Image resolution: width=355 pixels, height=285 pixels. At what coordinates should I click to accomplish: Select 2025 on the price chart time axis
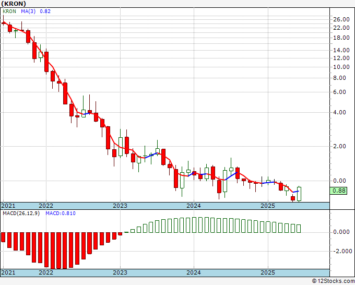(x=268, y=206)
